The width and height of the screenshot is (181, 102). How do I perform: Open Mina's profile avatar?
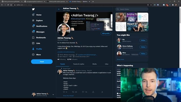[x=119, y=54]
